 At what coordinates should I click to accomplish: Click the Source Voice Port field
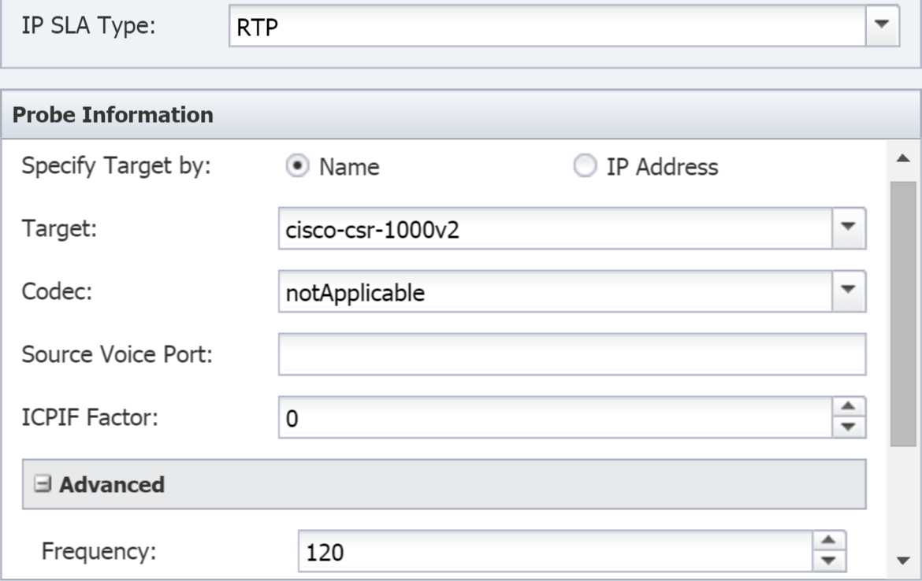click(572, 354)
